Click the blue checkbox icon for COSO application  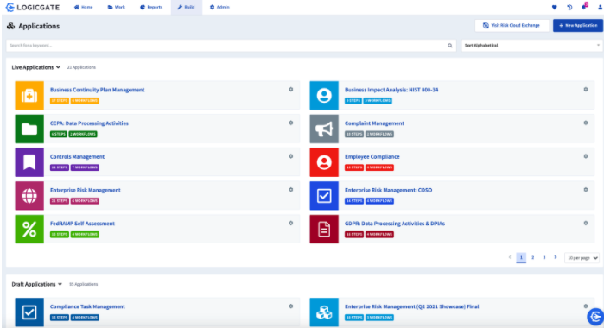(x=324, y=196)
